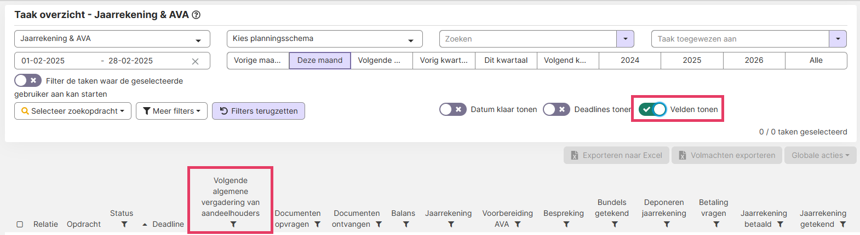860x235 pixels.
Task: Disable the Velden tonen toggle
Action: [x=652, y=109]
